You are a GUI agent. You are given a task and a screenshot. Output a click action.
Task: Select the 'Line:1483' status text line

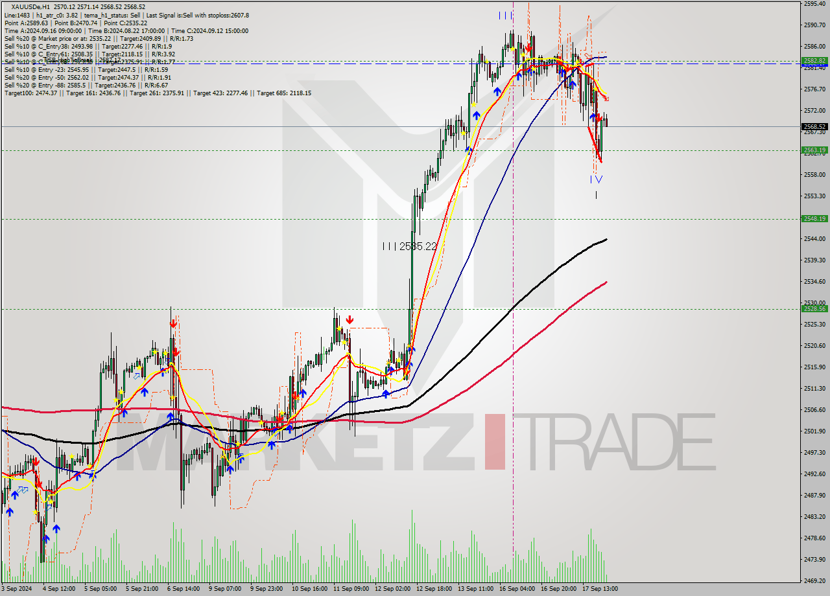tap(126, 15)
